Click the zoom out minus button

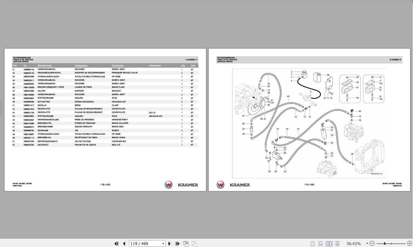[372, 243]
